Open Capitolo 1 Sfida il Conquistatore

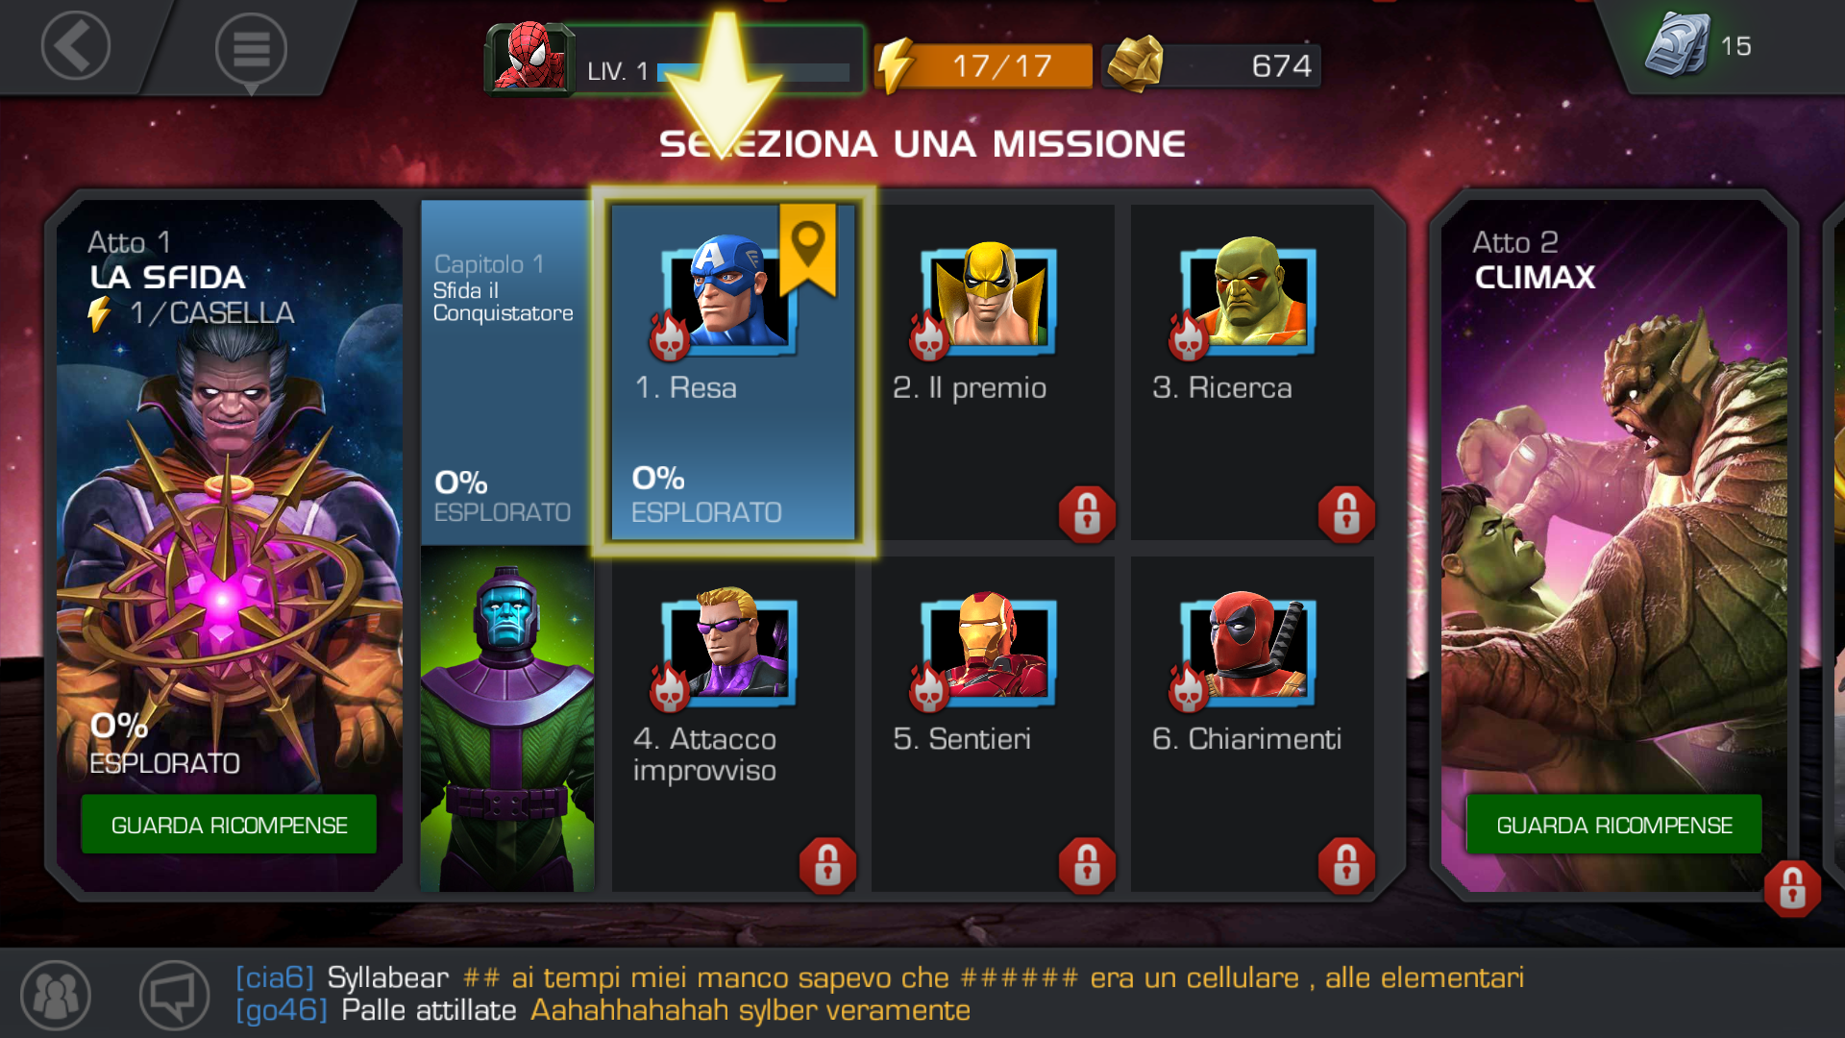[x=507, y=373]
